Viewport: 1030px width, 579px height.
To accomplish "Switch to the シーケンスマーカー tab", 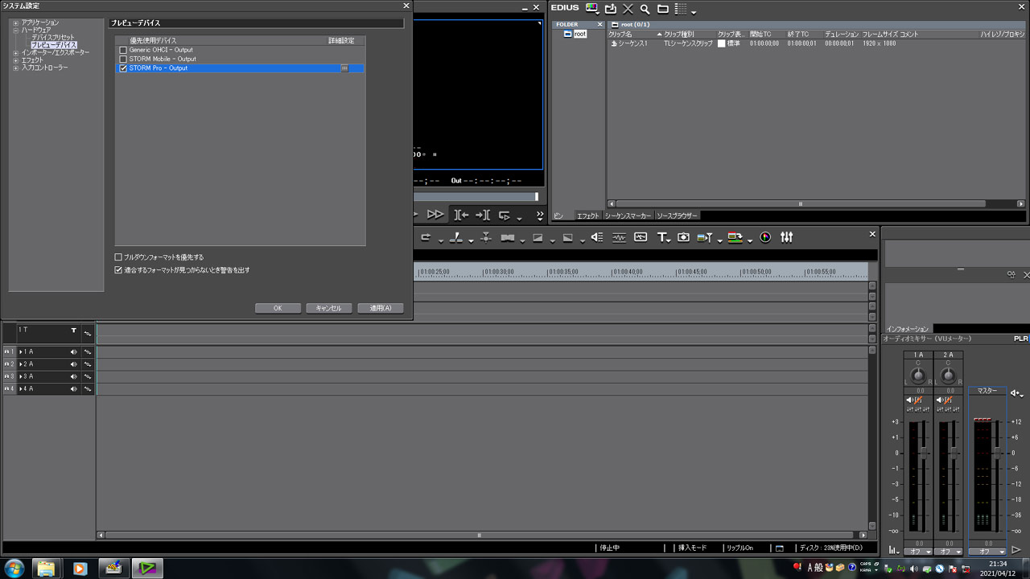I will pyautogui.click(x=628, y=216).
